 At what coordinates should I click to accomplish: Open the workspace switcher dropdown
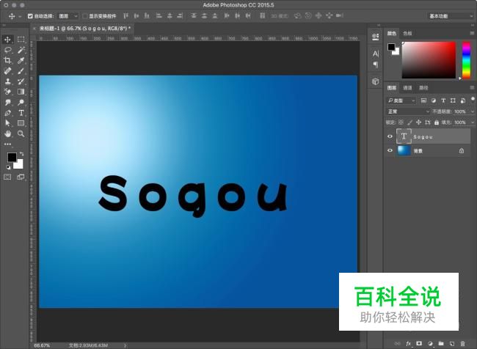451,16
